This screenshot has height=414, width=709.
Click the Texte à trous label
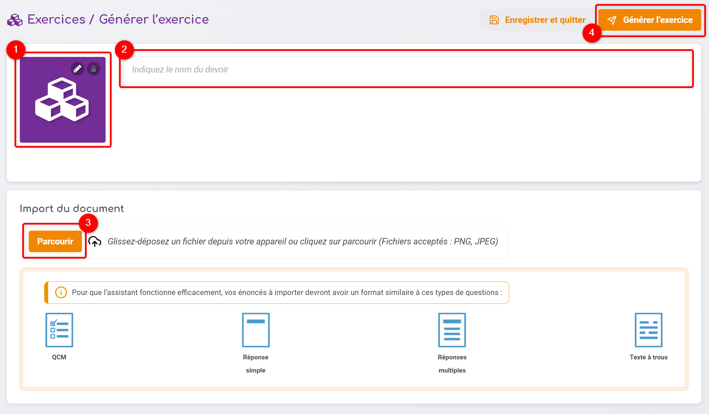tap(648, 357)
